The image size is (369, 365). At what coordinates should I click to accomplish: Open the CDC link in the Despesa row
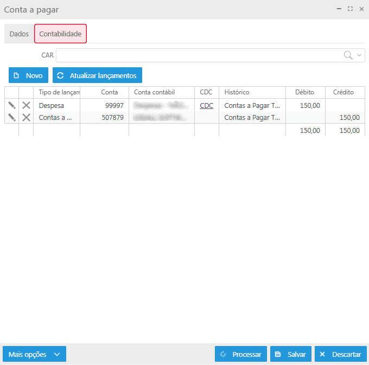pyautogui.click(x=206, y=106)
